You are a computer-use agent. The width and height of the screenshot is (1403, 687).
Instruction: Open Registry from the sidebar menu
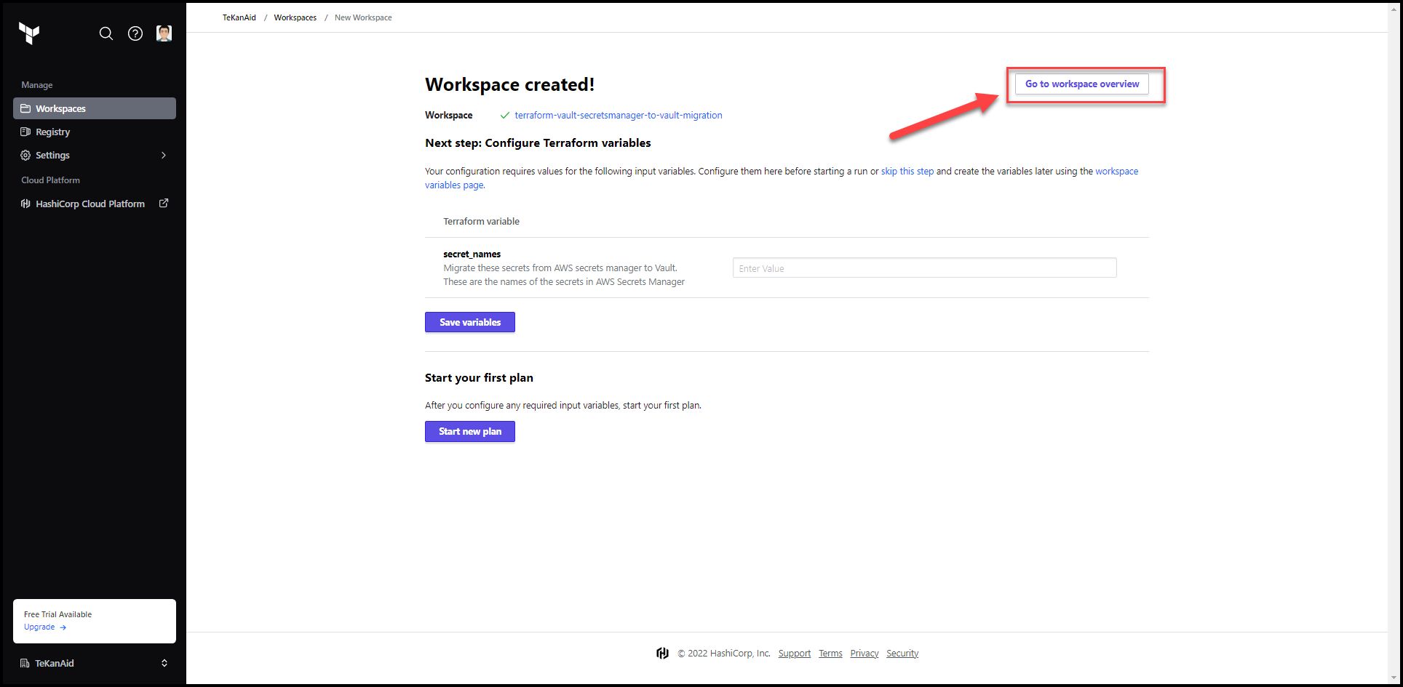52,132
